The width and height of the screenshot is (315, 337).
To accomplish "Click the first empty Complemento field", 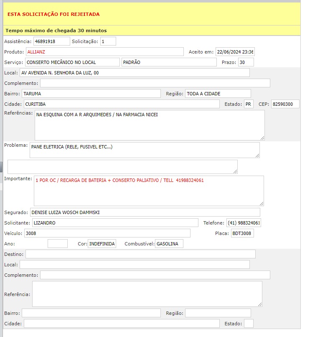I will 155,83.
